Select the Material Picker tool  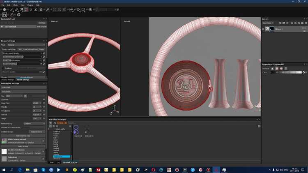(48, 9)
